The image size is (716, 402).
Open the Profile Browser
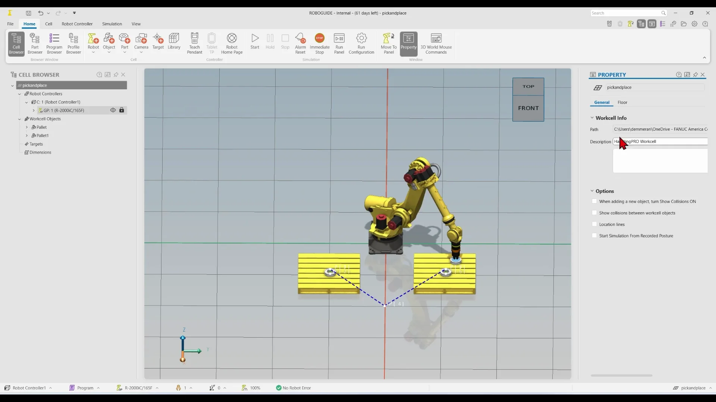[73, 44]
